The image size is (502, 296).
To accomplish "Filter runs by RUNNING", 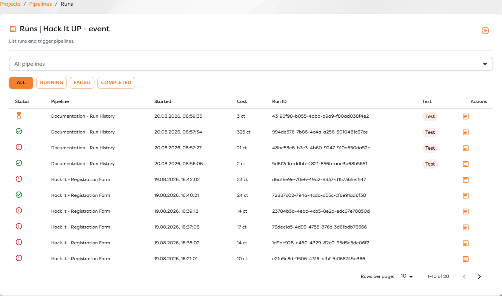I will point(51,83).
